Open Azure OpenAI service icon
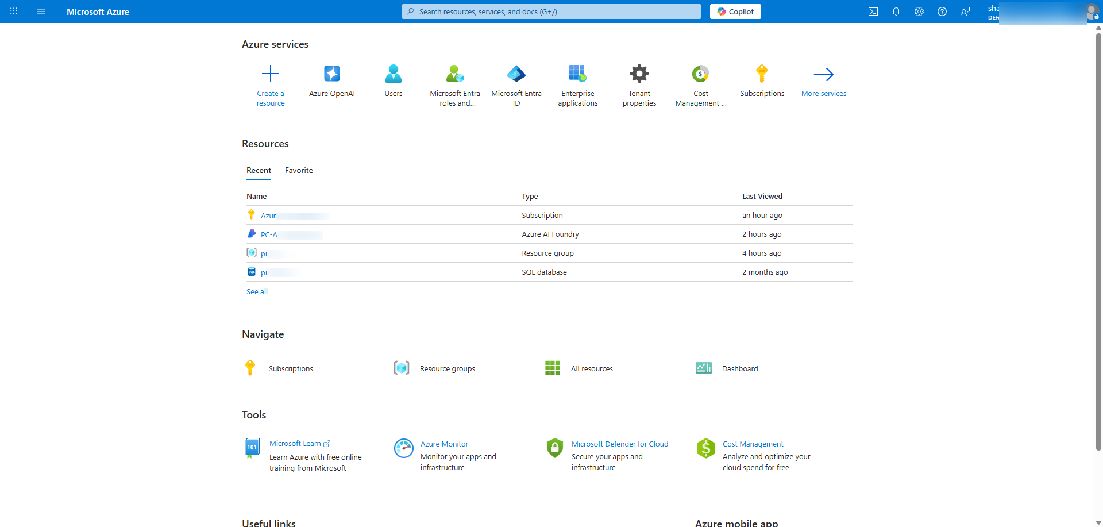Image resolution: width=1103 pixels, height=527 pixels. click(331, 74)
